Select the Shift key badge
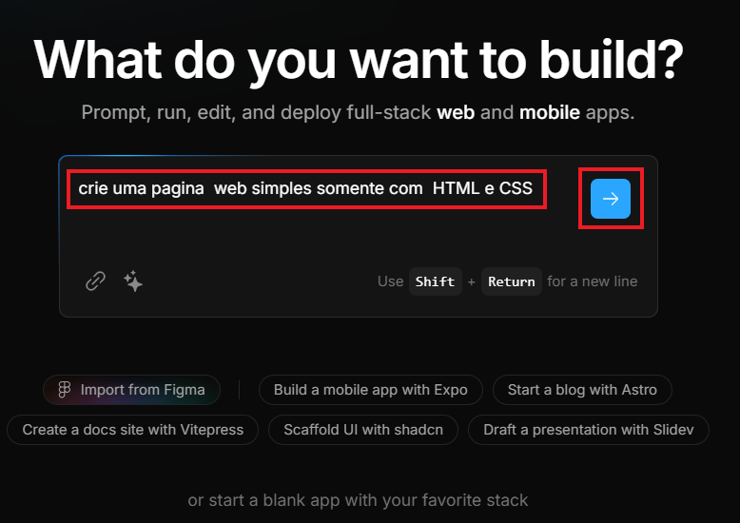The height and width of the screenshot is (523, 740). tap(435, 281)
